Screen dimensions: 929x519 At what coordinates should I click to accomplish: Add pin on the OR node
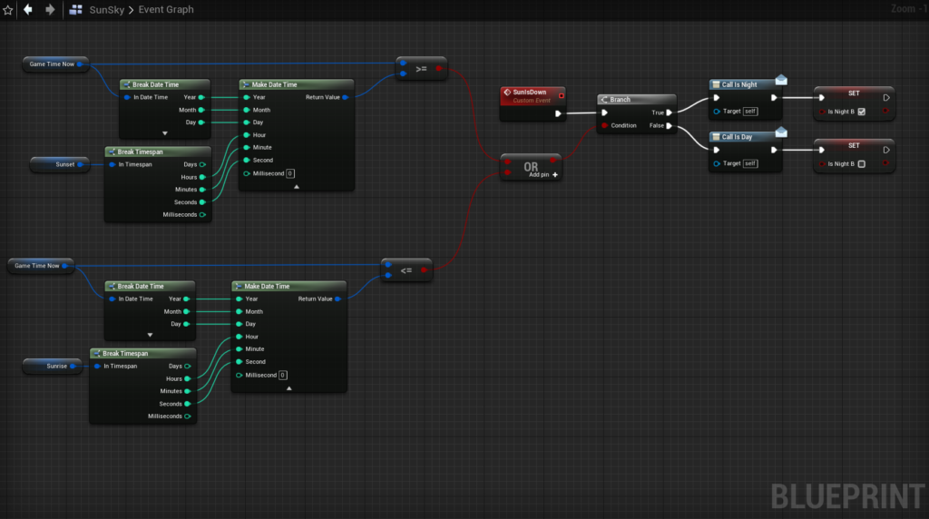[x=543, y=175]
